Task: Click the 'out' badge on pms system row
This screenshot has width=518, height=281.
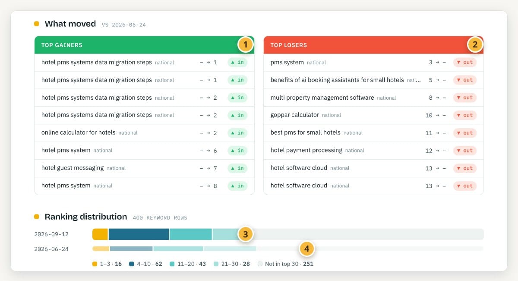Action: [x=465, y=62]
